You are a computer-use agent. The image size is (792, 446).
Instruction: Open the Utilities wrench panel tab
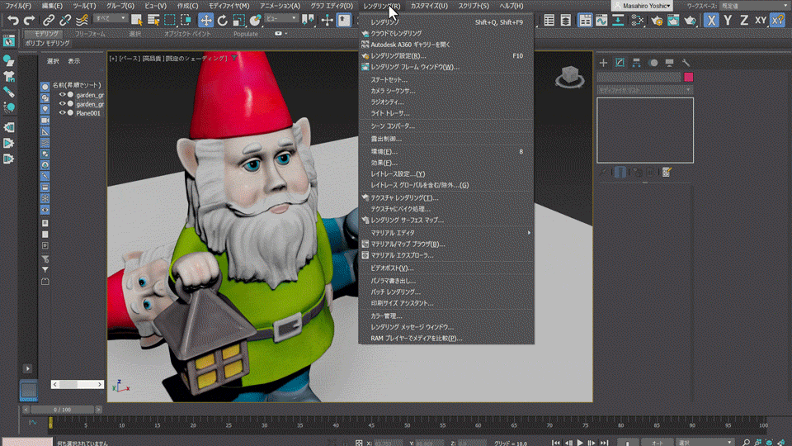tap(686, 63)
